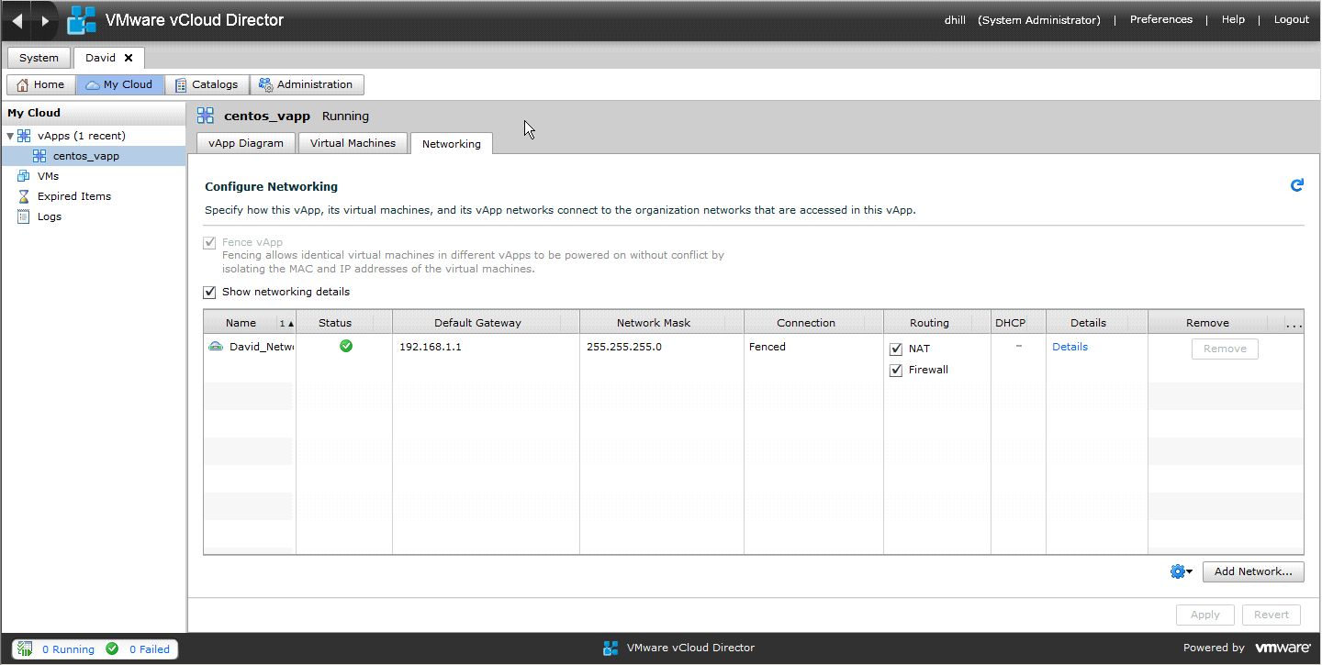Collapse the vApps tree node
Image resolution: width=1322 pixels, height=665 pixels.
coord(10,136)
